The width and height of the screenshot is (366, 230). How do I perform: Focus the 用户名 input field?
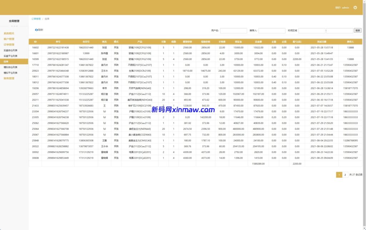pos(233,31)
